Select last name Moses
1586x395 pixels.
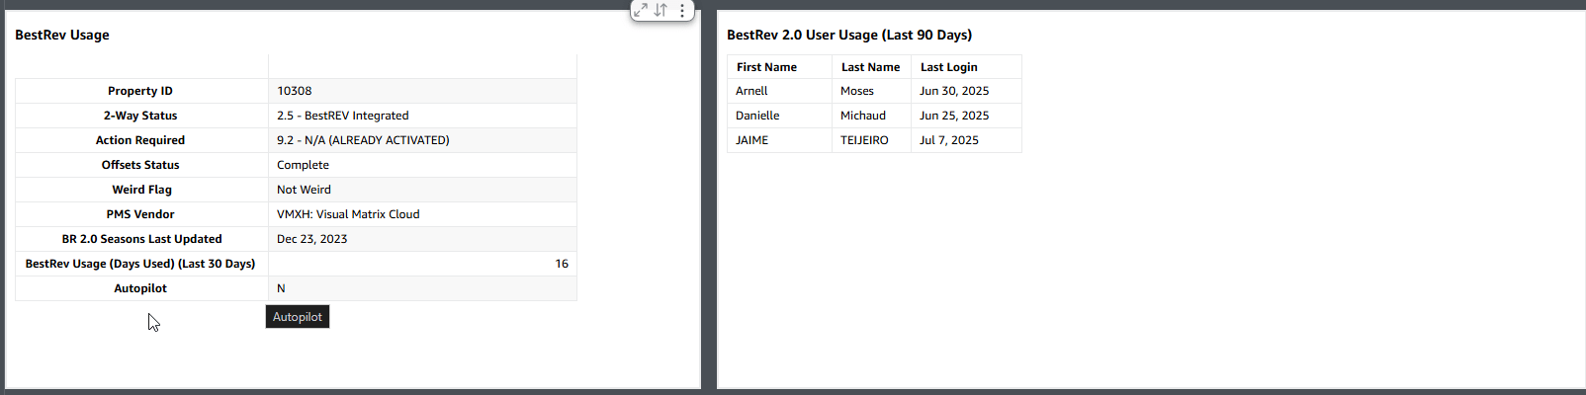pyautogui.click(x=857, y=91)
